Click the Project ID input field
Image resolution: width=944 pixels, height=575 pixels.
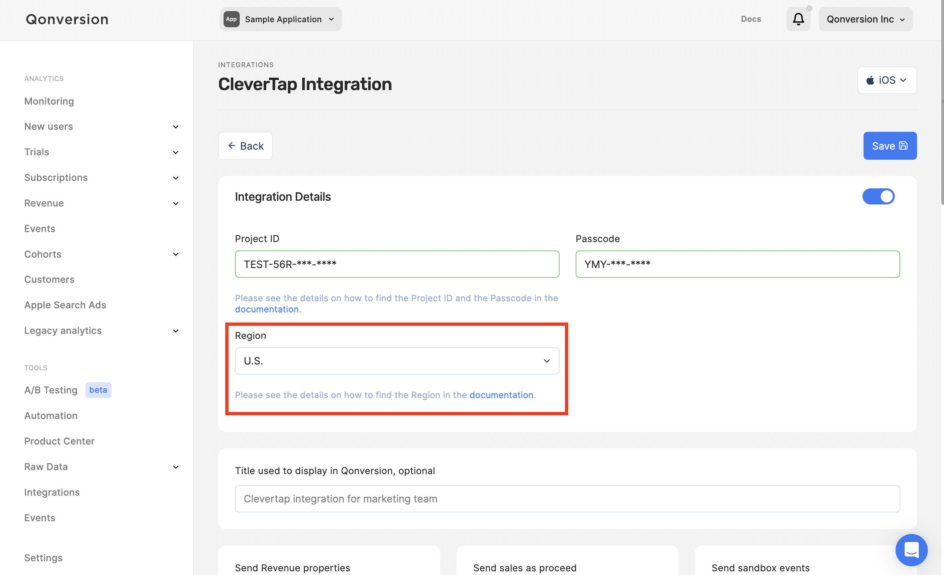(397, 264)
